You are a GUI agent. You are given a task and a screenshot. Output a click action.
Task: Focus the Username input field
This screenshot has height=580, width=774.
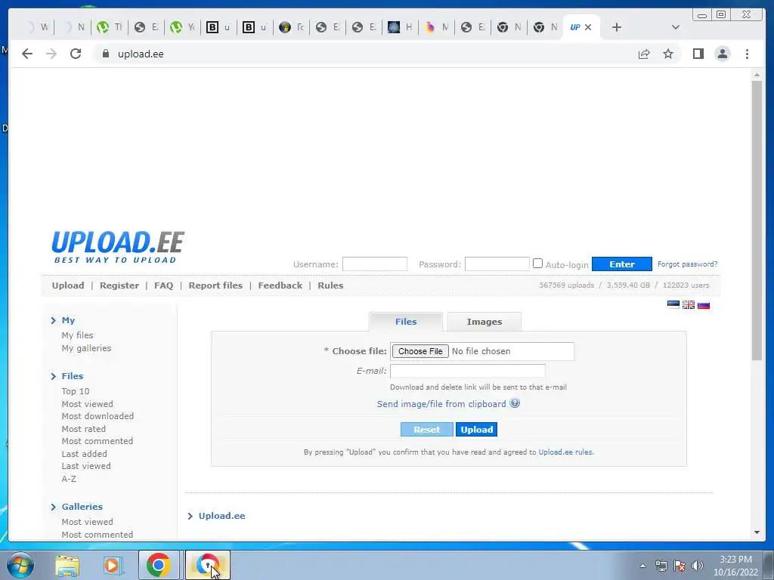pos(375,264)
